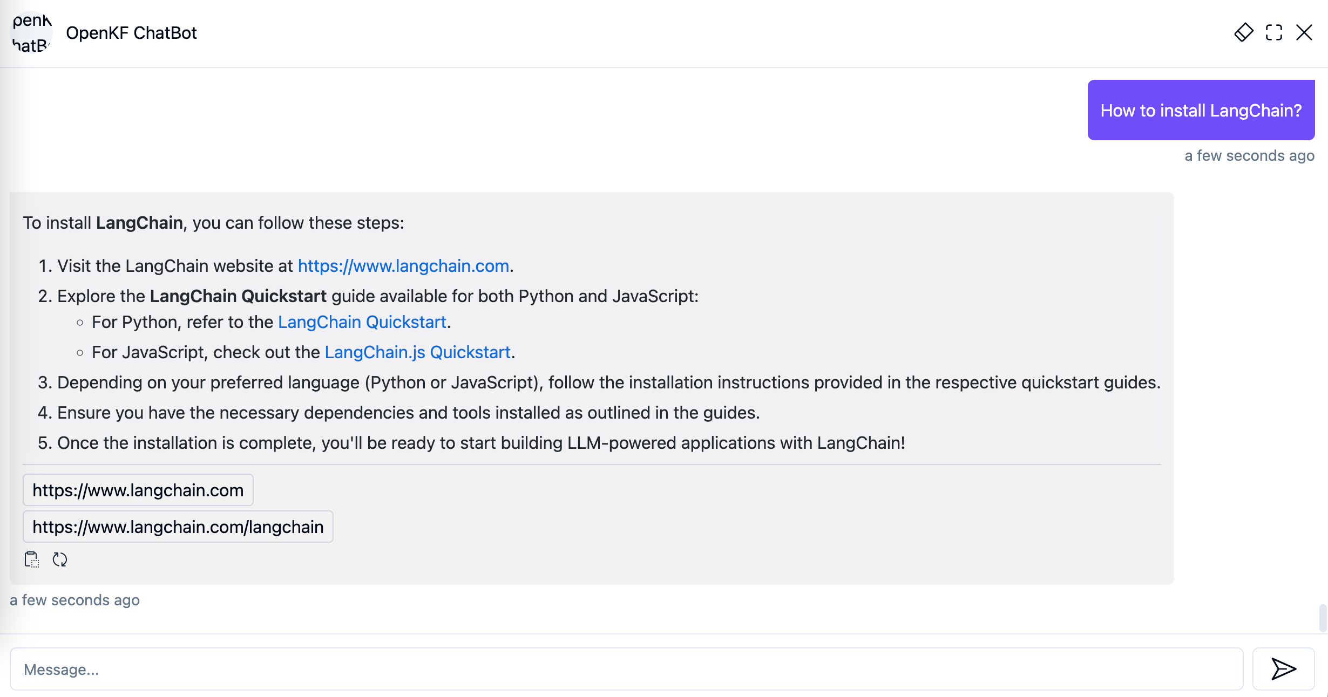Click the "How to install LangChain?" bubble
Viewport: 1328px width, 697px height.
tap(1201, 110)
